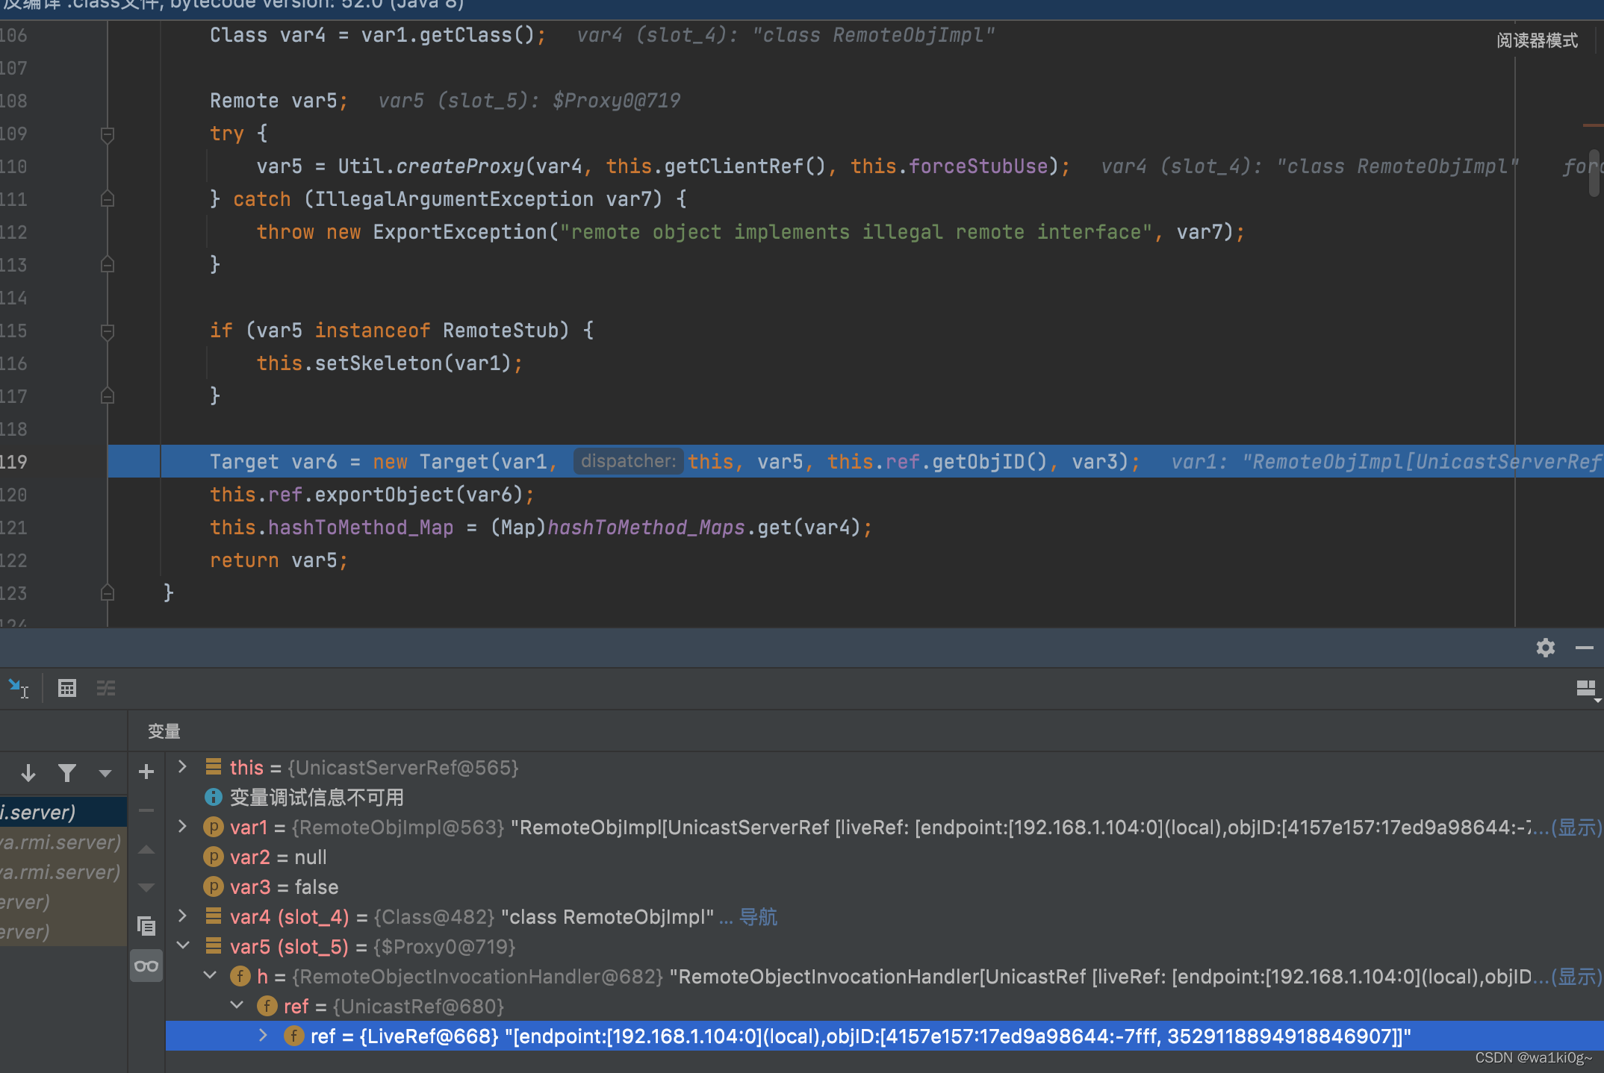This screenshot has height=1073, width=1604.
Task: Select var3 = false variable row
Action: click(x=884, y=887)
